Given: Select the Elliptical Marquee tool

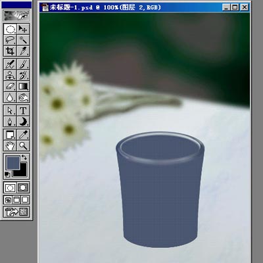Looking at the screenshot, I should [10, 29].
